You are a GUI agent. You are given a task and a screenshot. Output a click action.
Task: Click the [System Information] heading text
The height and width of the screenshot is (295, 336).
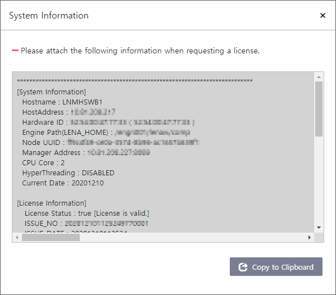click(52, 92)
